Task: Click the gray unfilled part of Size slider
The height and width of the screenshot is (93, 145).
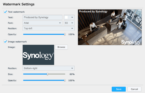Action: point(57,74)
